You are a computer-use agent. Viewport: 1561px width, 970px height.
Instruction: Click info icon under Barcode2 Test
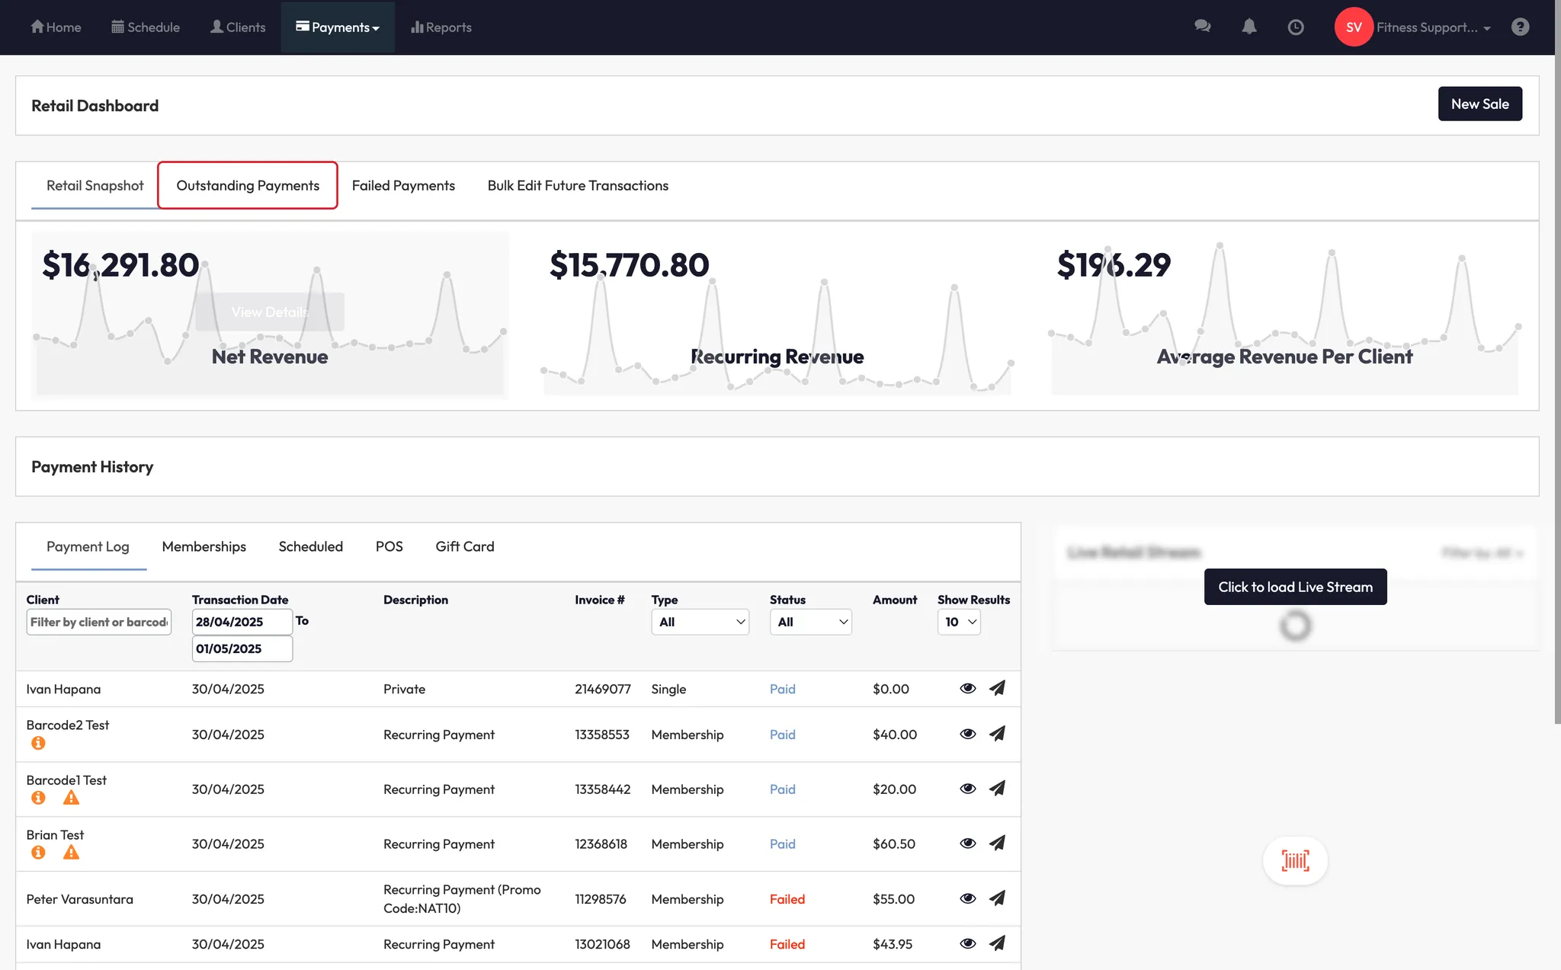point(38,743)
